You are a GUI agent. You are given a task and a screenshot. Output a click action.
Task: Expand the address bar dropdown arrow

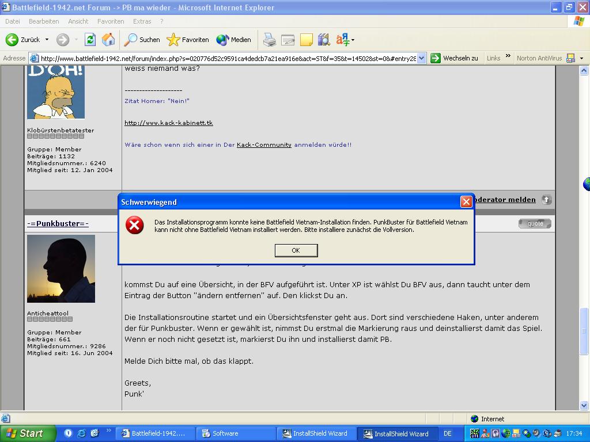tap(421, 58)
